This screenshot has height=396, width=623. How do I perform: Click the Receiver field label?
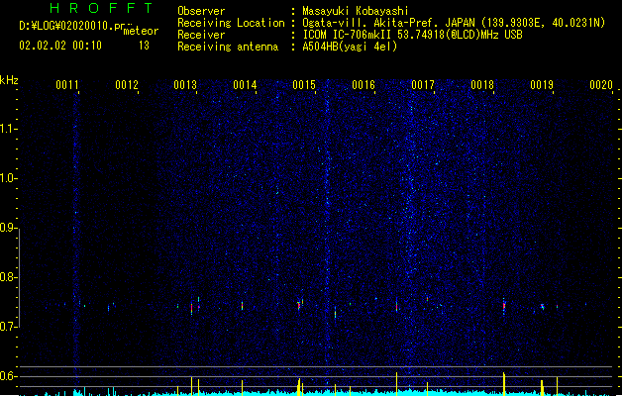pos(201,35)
